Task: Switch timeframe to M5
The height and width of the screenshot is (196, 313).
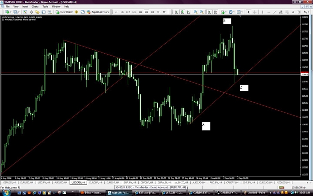Action: (x=122, y=12)
